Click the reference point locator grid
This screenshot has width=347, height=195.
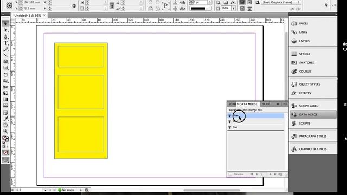coord(9,5)
